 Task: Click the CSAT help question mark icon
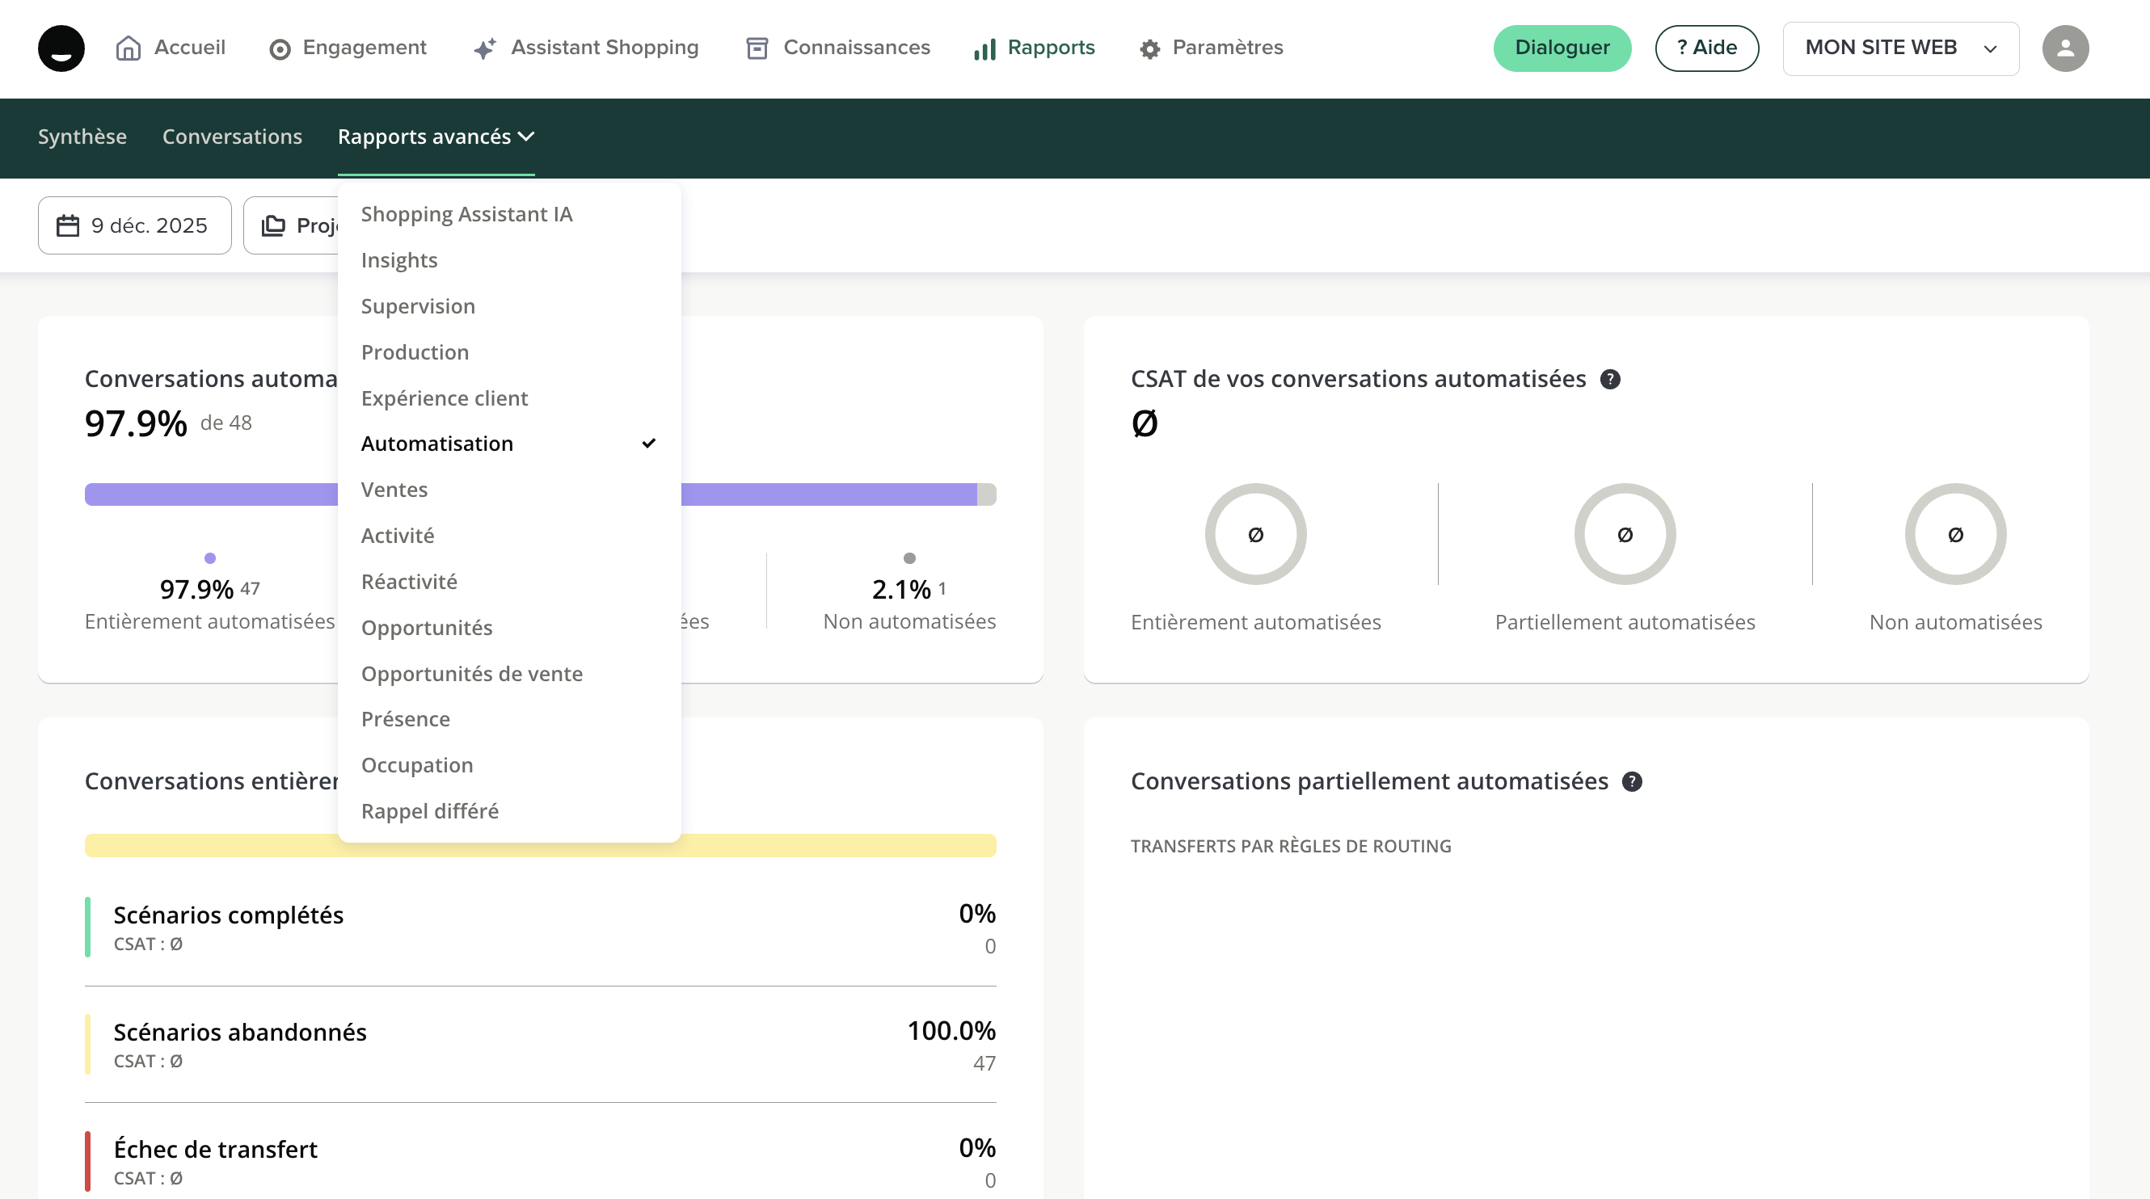click(1609, 380)
